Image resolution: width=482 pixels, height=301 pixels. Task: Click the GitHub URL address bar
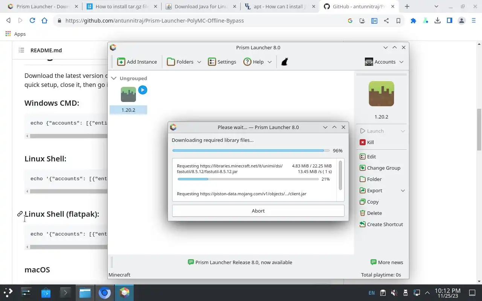pyautogui.click(x=154, y=21)
